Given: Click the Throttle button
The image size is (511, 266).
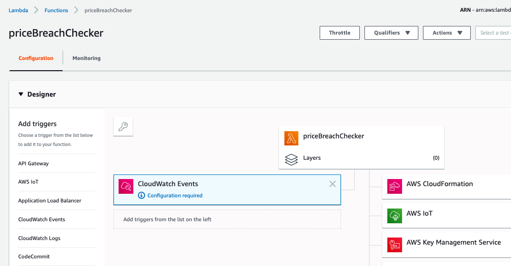Looking at the screenshot, I should 339,33.
